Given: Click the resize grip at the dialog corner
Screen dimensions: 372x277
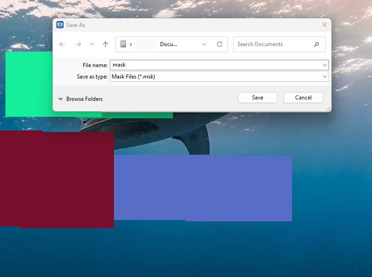Looking at the screenshot, I should (x=328, y=109).
